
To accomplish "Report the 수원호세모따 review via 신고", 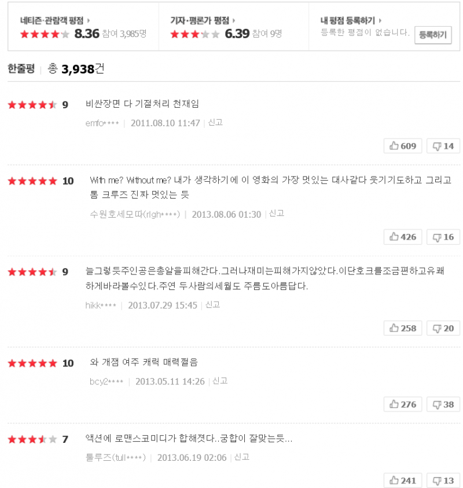I will pos(277,214).
